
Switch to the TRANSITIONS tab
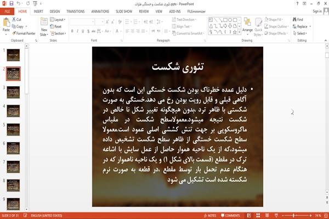[x=76, y=12]
